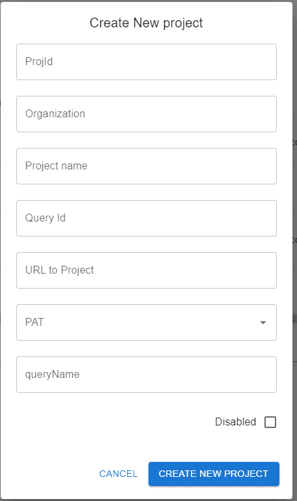Focus the Organization text field
297x501 pixels.
click(147, 114)
